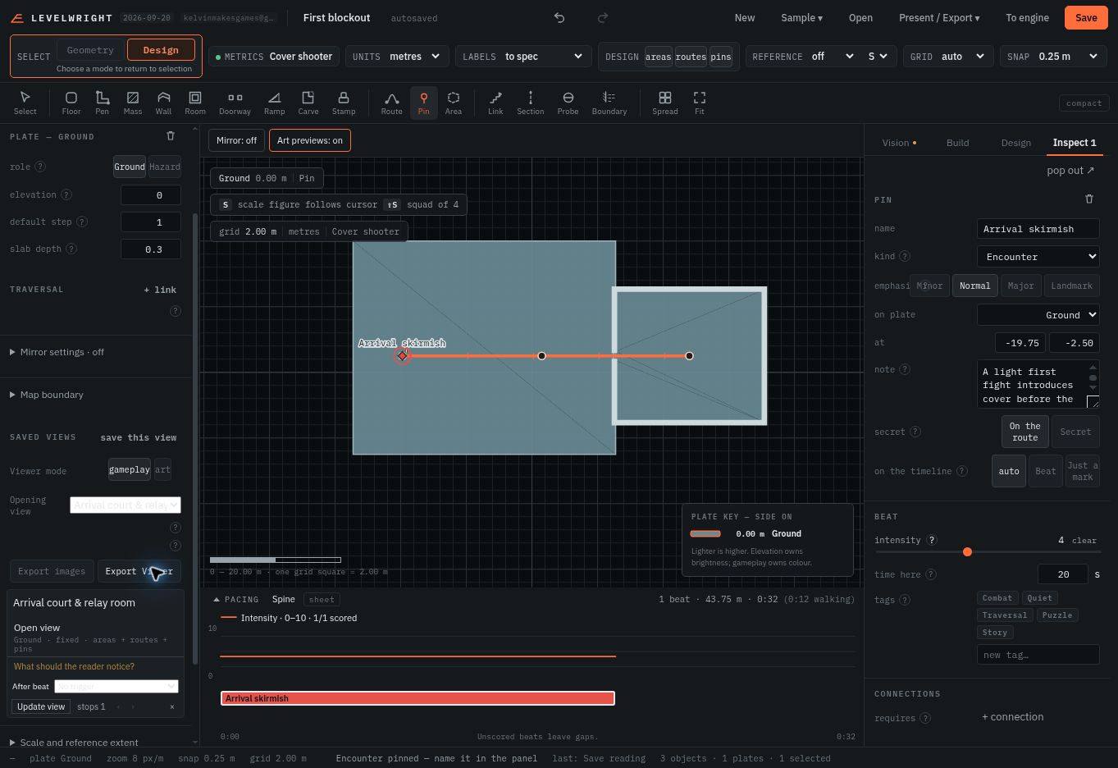Select the Boundary tool
This screenshot has width=1118, height=768.
tap(609, 103)
